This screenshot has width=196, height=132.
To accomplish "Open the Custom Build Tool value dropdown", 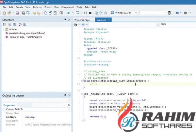I will pyautogui.click(x=69, y=110).
